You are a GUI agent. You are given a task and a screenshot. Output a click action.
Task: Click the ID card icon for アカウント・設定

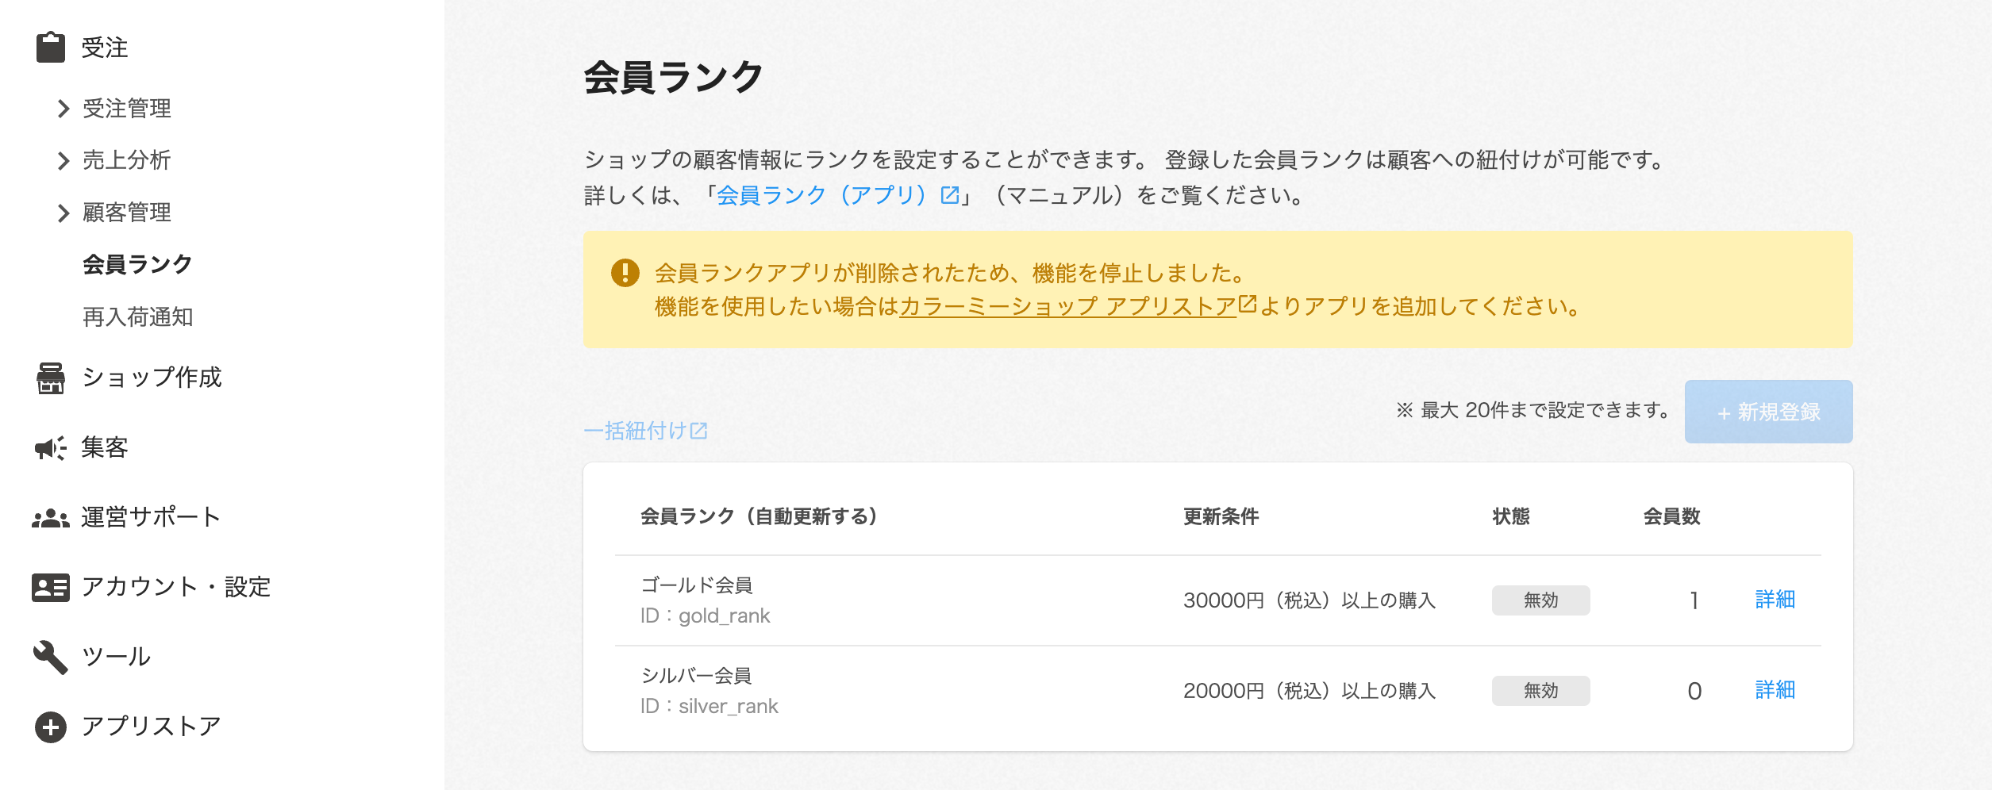[x=51, y=588]
